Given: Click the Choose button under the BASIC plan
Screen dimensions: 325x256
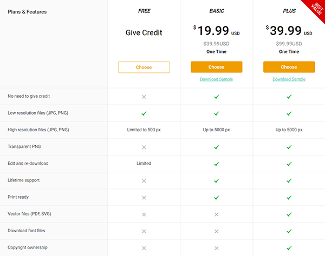Looking at the screenshot, I should [x=216, y=67].
